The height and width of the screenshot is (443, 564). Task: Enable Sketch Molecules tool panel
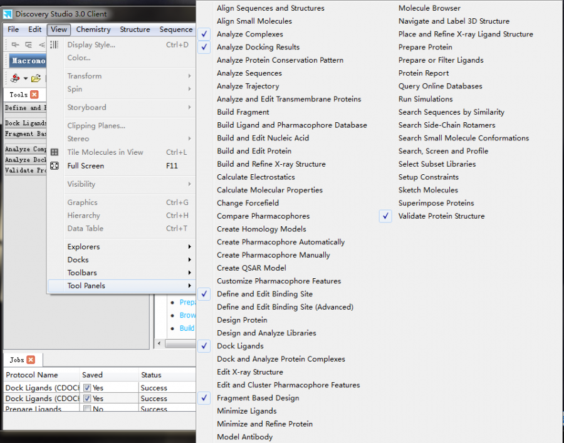coord(428,190)
